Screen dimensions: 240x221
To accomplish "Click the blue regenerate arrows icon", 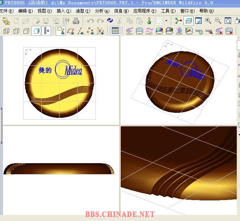I will click(110, 20).
